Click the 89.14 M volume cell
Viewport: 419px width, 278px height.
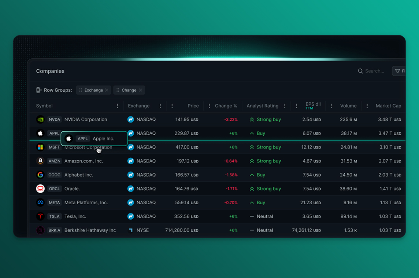348,216
